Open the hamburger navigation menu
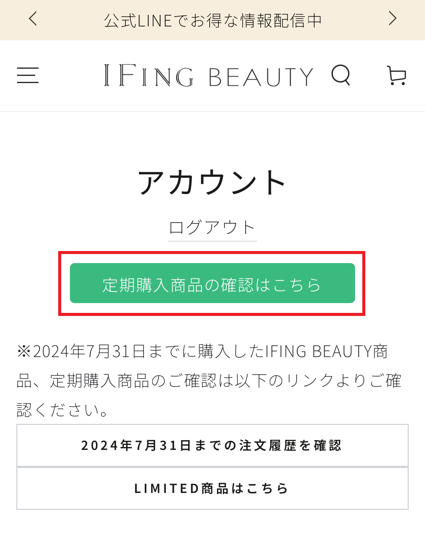 point(28,75)
